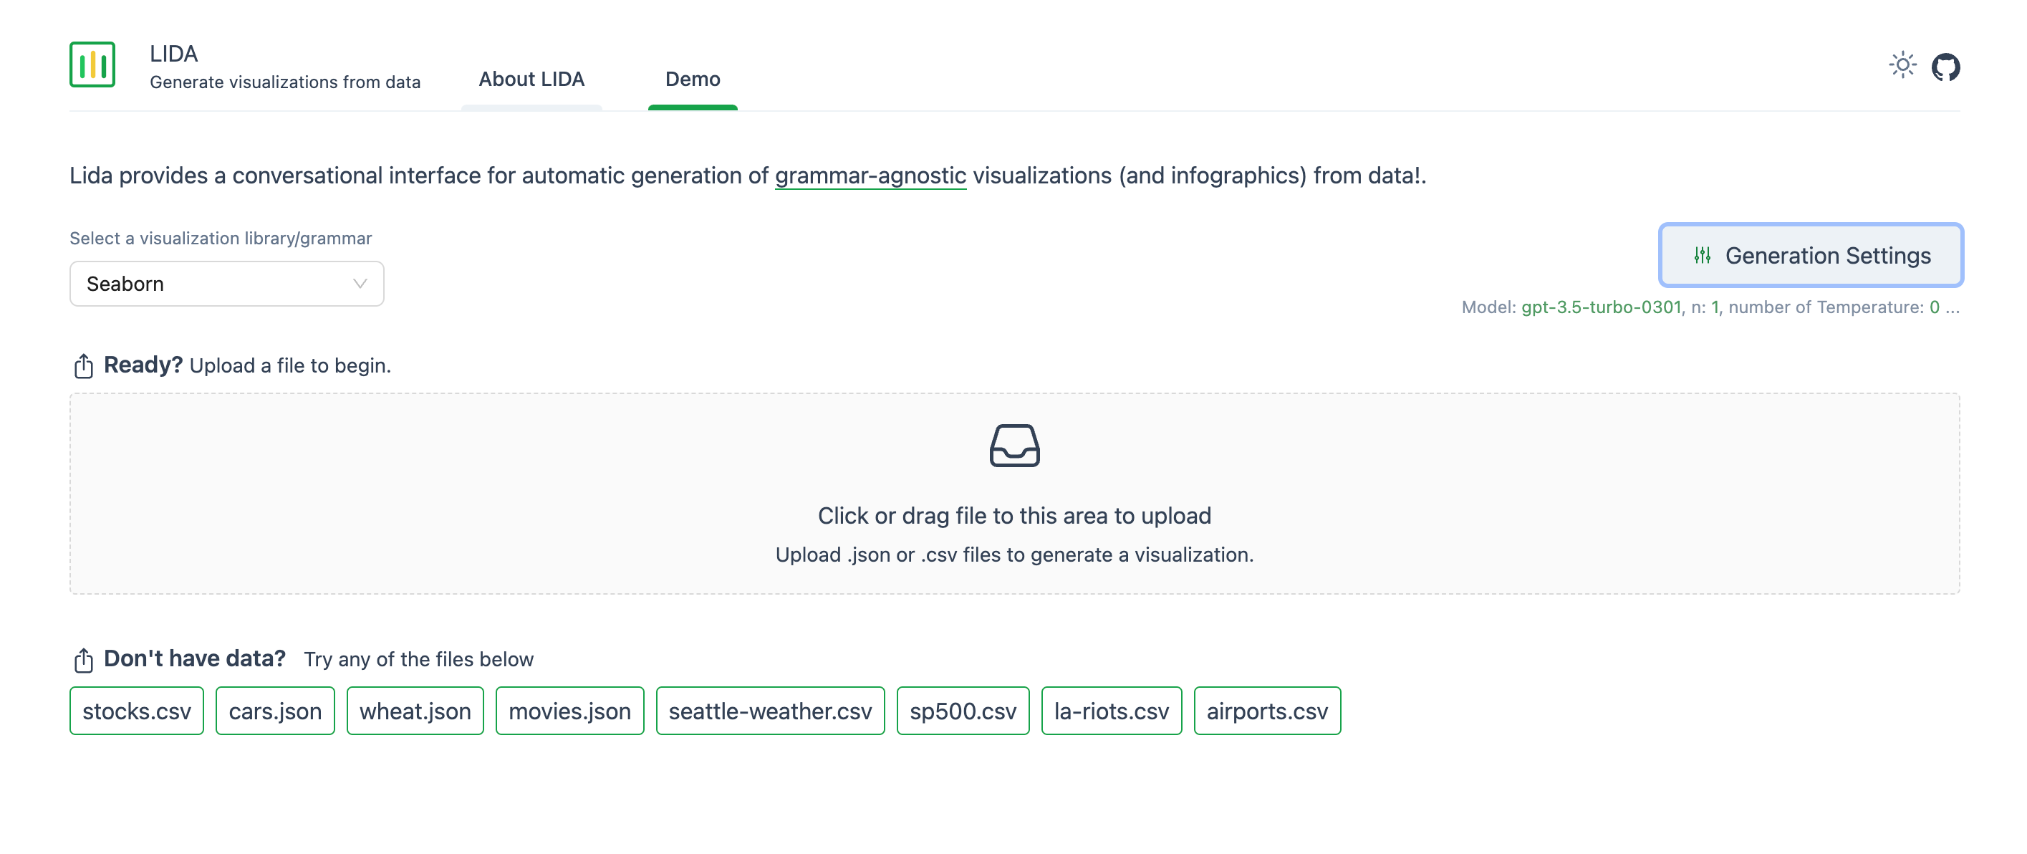Image resolution: width=2027 pixels, height=854 pixels.
Task: Toggle the light/dark theme sun icon
Action: coord(1902,65)
